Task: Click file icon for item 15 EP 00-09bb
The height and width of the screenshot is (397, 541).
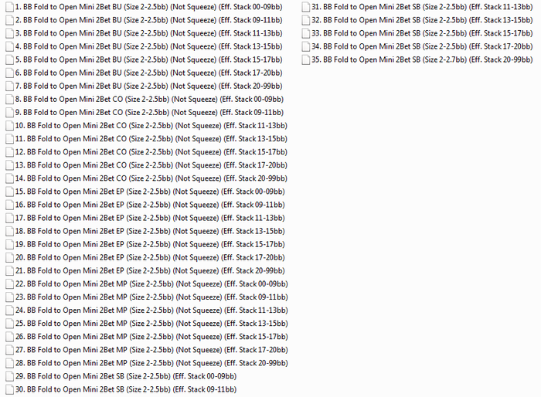Action: click(9, 192)
